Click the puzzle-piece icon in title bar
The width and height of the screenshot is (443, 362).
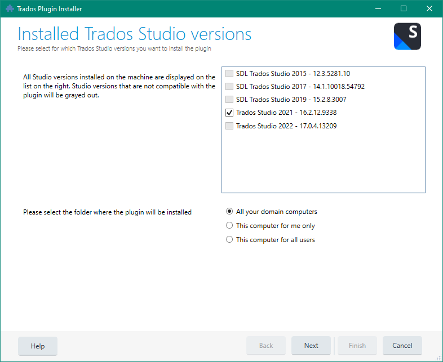10,9
